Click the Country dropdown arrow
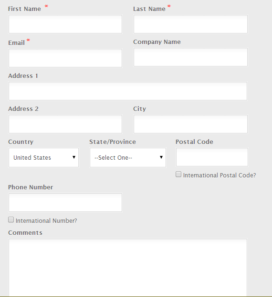The height and width of the screenshot is (297, 272). tap(74, 157)
